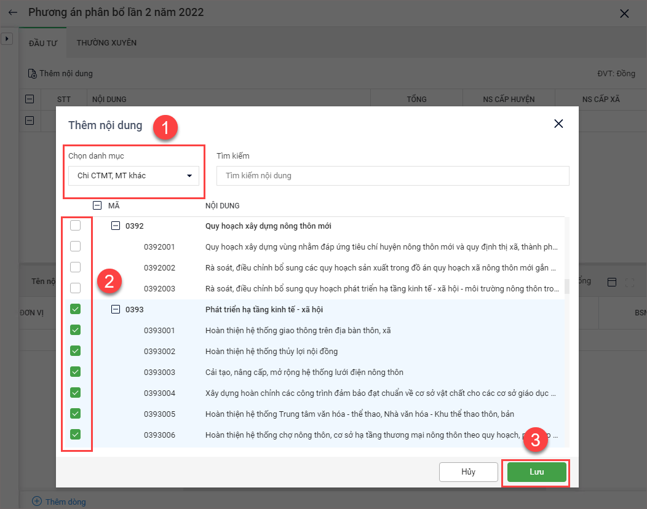Click the back arrow beside the page title
Viewport: 647px width, 509px height.
[13, 12]
